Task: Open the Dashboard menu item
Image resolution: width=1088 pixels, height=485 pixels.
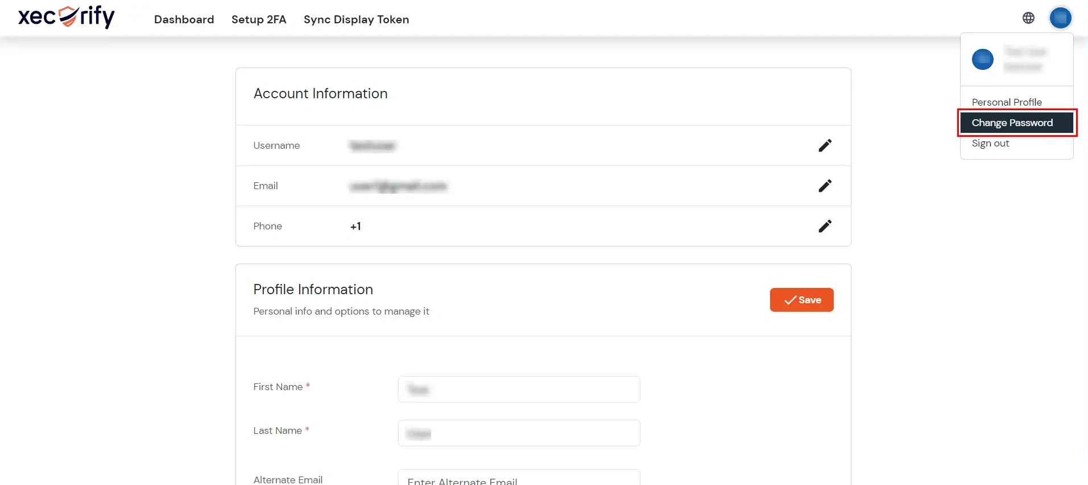Action: point(184,19)
